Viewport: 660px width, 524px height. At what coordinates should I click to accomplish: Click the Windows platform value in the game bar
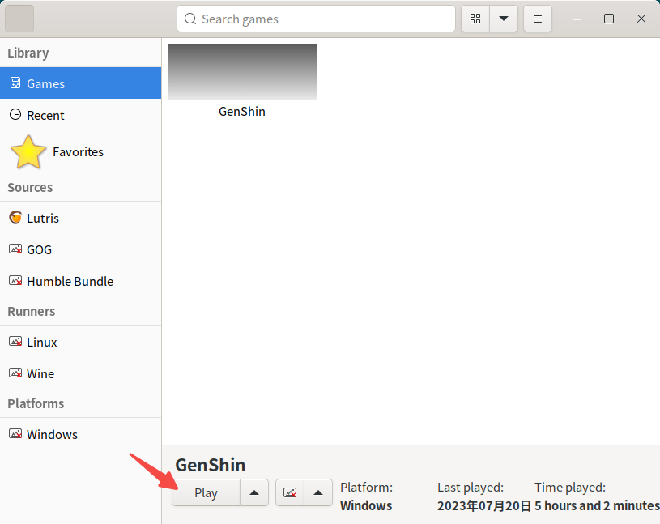point(366,505)
